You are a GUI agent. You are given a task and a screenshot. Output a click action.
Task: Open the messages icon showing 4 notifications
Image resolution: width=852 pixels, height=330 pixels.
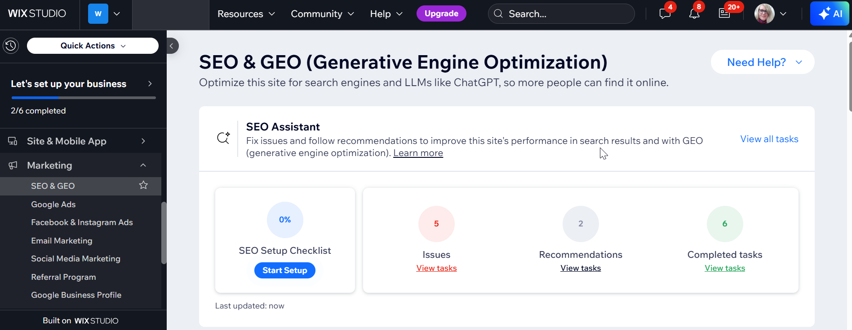(665, 13)
